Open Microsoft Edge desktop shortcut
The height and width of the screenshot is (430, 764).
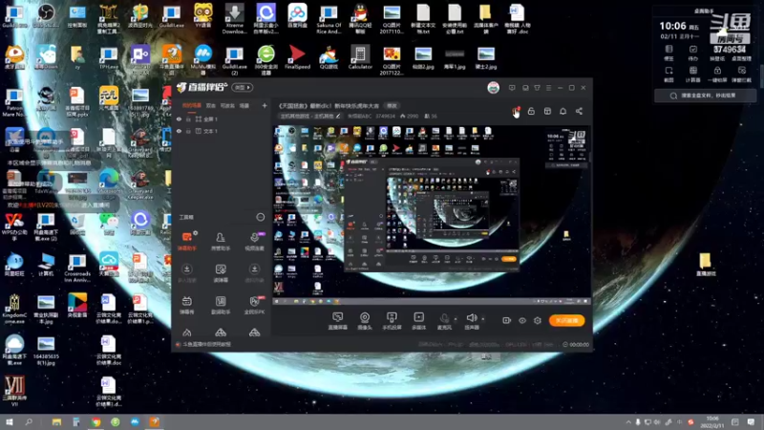[x=109, y=182]
